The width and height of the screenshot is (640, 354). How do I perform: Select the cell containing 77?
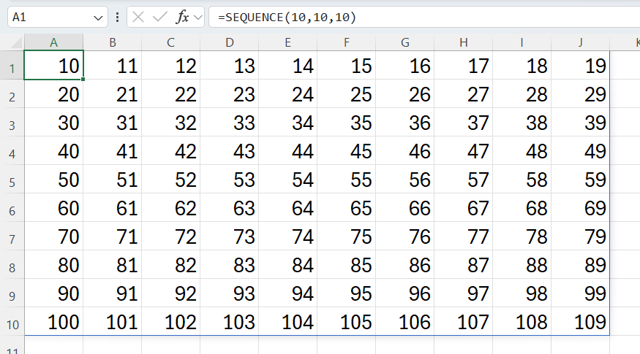click(x=464, y=236)
